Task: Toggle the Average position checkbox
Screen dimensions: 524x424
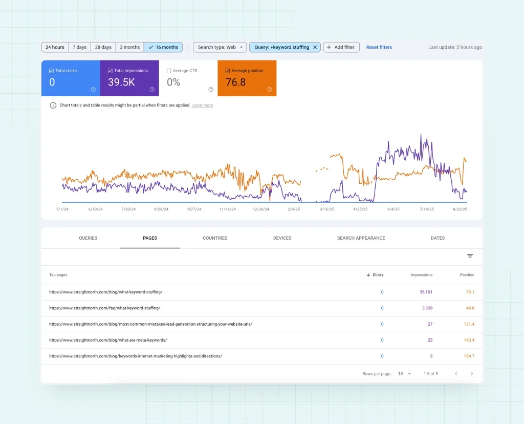Action: pyautogui.click(x=228, y=71)
